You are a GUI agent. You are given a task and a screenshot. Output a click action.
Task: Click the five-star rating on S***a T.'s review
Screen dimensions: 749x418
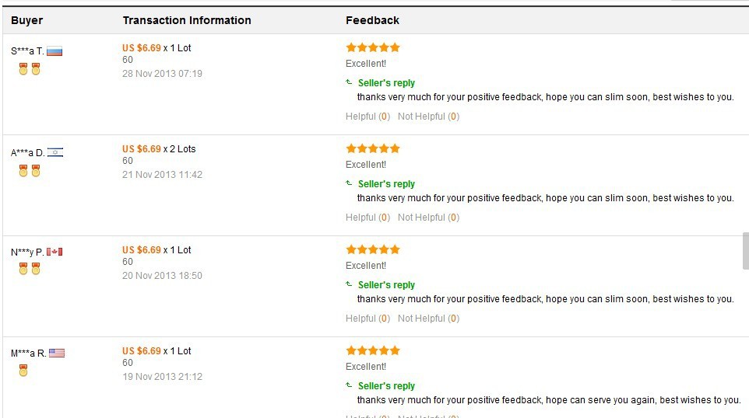pos(373,47)
